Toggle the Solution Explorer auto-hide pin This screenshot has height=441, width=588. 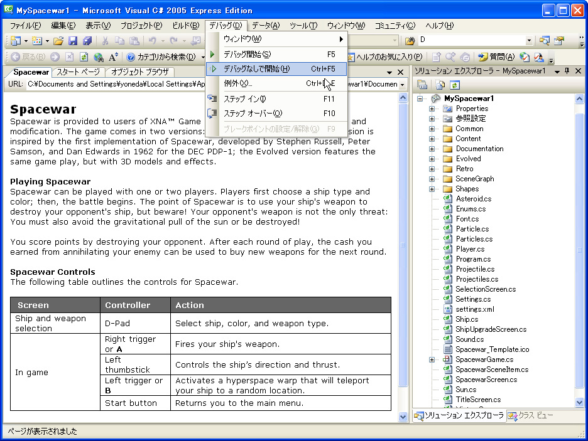pyautogui.click(x=567, y=72)
